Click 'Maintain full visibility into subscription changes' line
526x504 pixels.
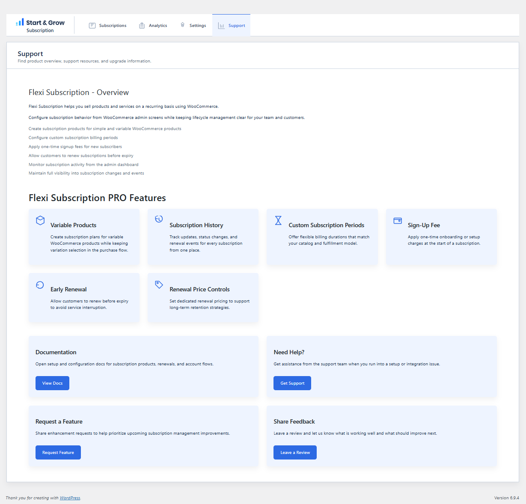(x=86, y=173)
